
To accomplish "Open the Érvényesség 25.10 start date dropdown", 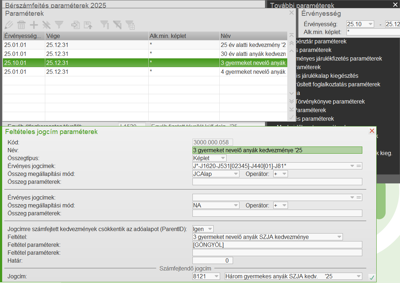I will (x=371, y=24).
